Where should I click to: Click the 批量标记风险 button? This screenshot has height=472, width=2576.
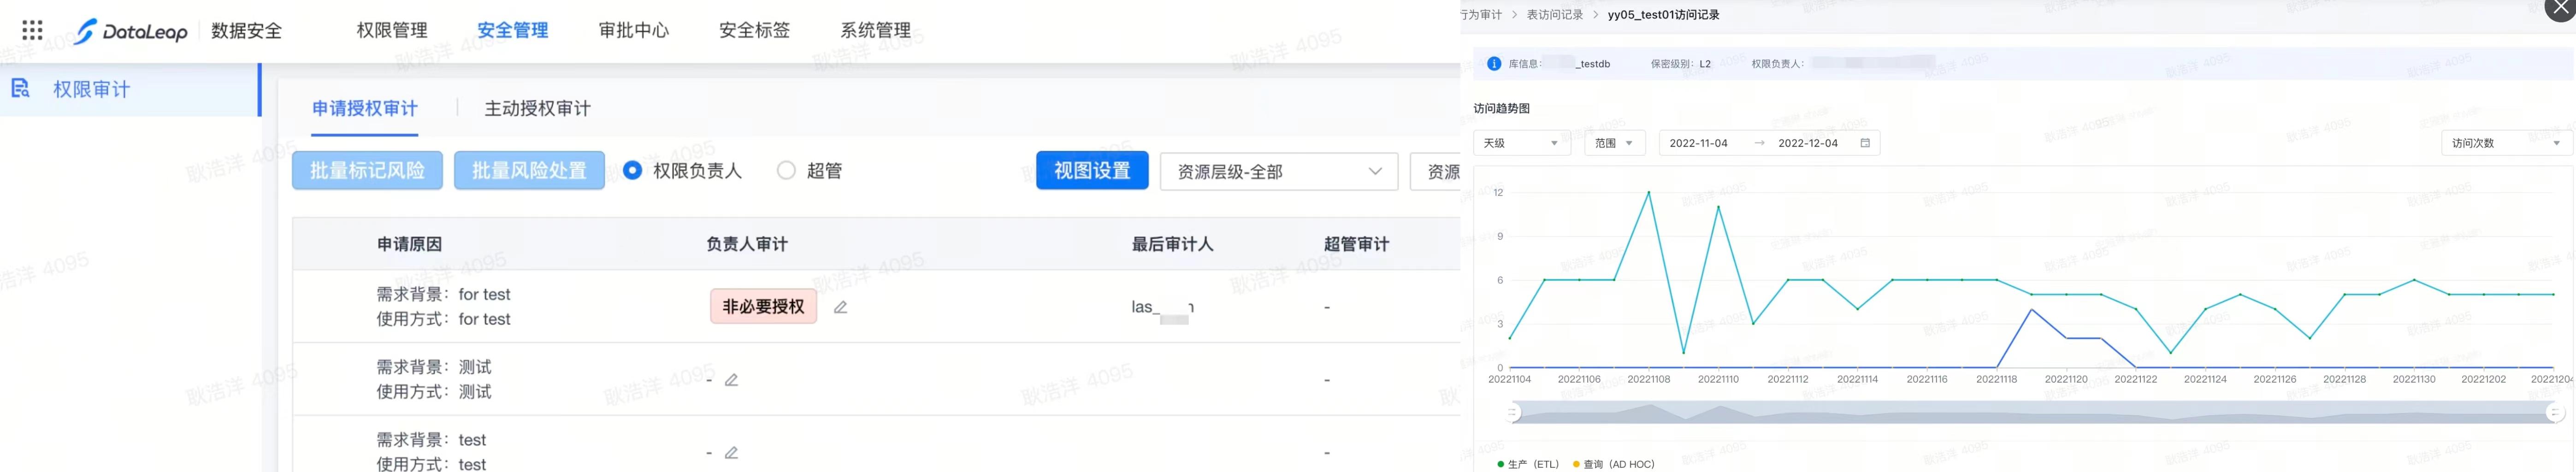click(367, 171)
